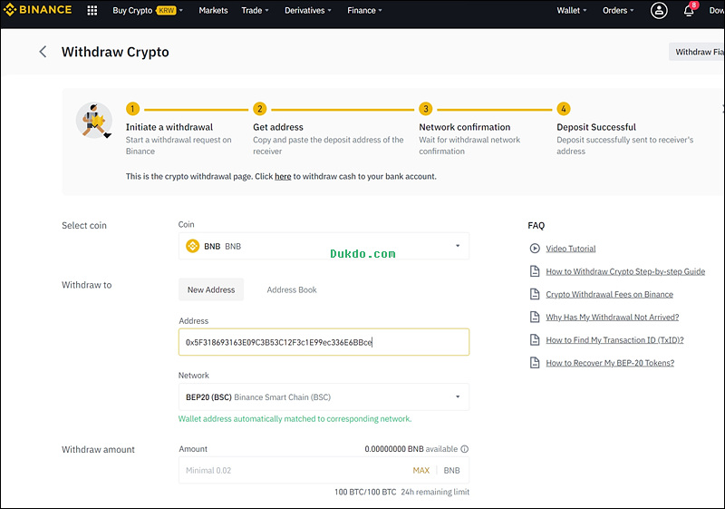Viewport: 725px width, 509px height.
Task: Open the notifications bell icon
Action: pos(689,10)
